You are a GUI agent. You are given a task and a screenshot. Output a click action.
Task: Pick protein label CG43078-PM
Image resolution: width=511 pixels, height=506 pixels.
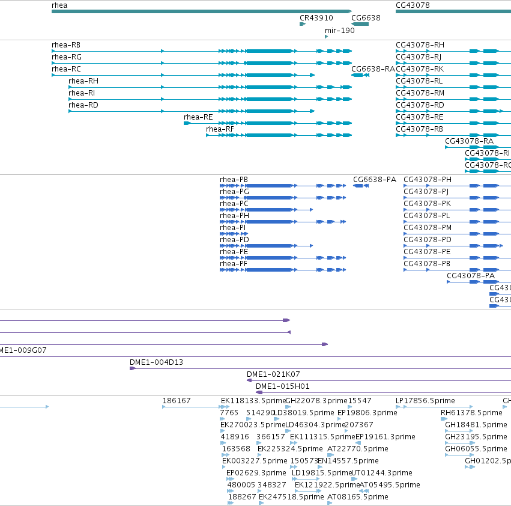point(428,228)
